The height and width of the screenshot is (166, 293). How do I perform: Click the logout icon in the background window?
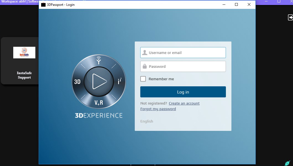[290, 17]
